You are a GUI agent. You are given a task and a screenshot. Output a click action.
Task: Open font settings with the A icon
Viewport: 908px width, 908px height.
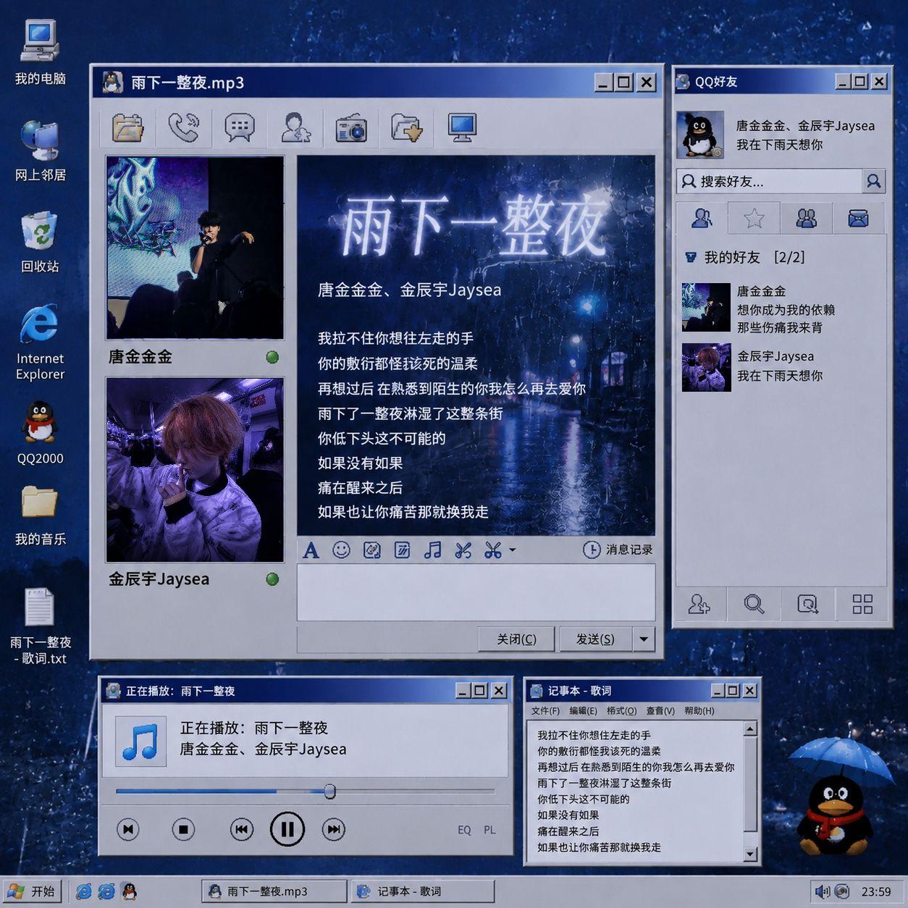click(x=311, y=550)
